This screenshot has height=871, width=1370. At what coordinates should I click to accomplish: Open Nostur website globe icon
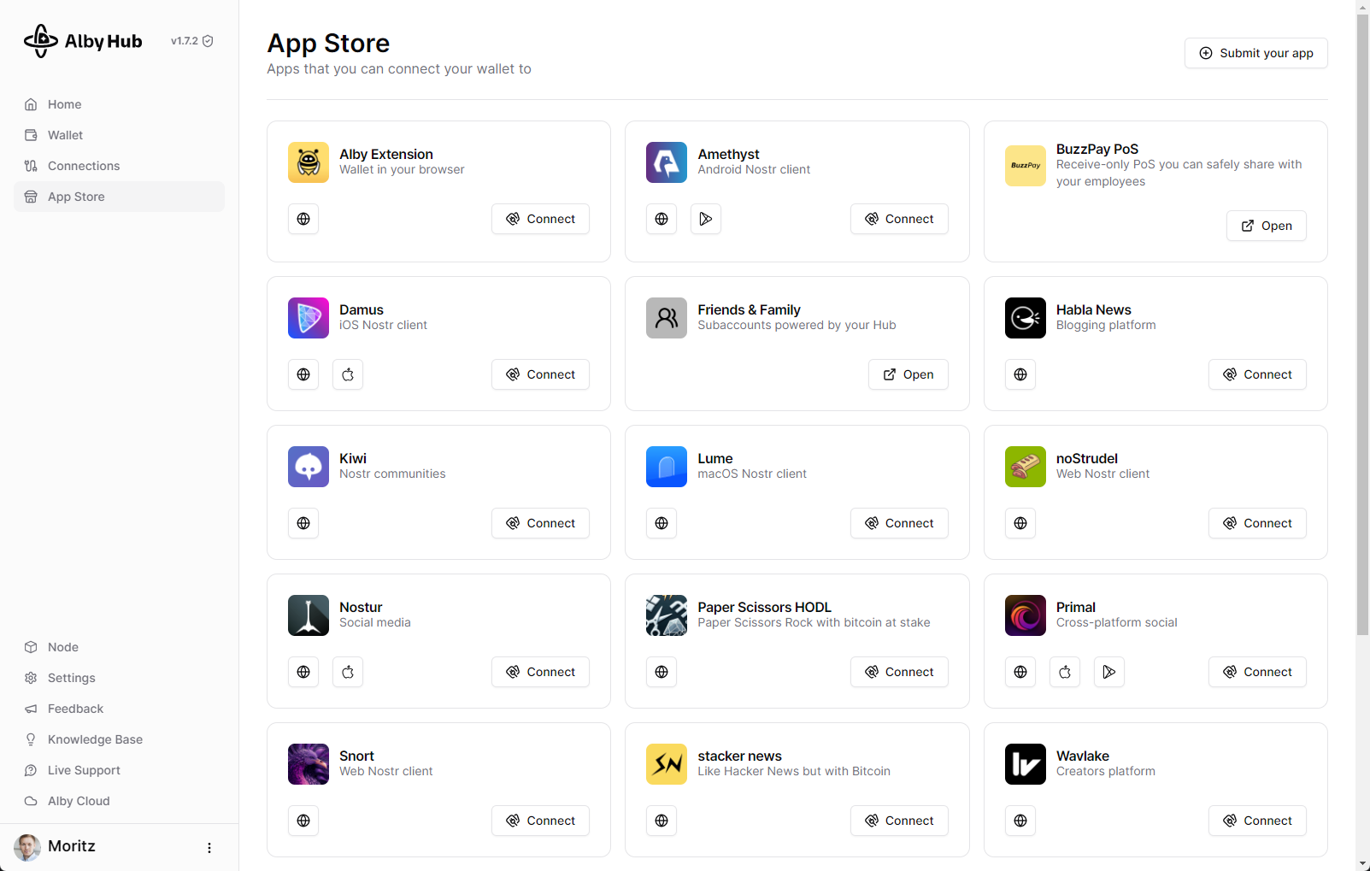coord(303,672)
